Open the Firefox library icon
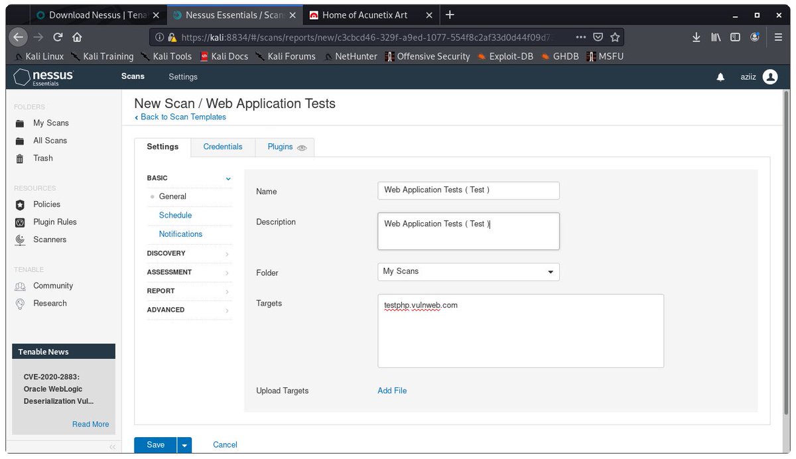Screen dimensions: 796x459 pyautogui.click(x=716, y=37)
